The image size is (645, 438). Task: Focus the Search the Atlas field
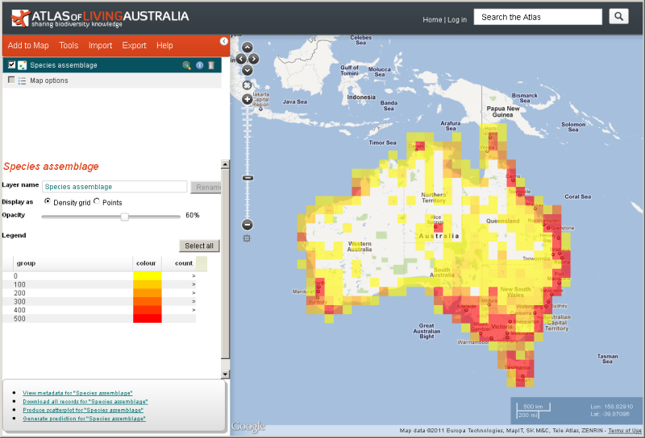pos(538,17)
